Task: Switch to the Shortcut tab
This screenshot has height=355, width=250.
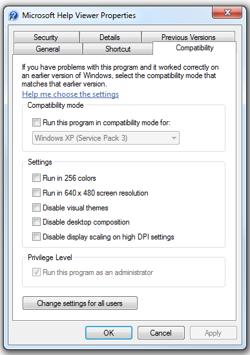Action: click(118, 48)
